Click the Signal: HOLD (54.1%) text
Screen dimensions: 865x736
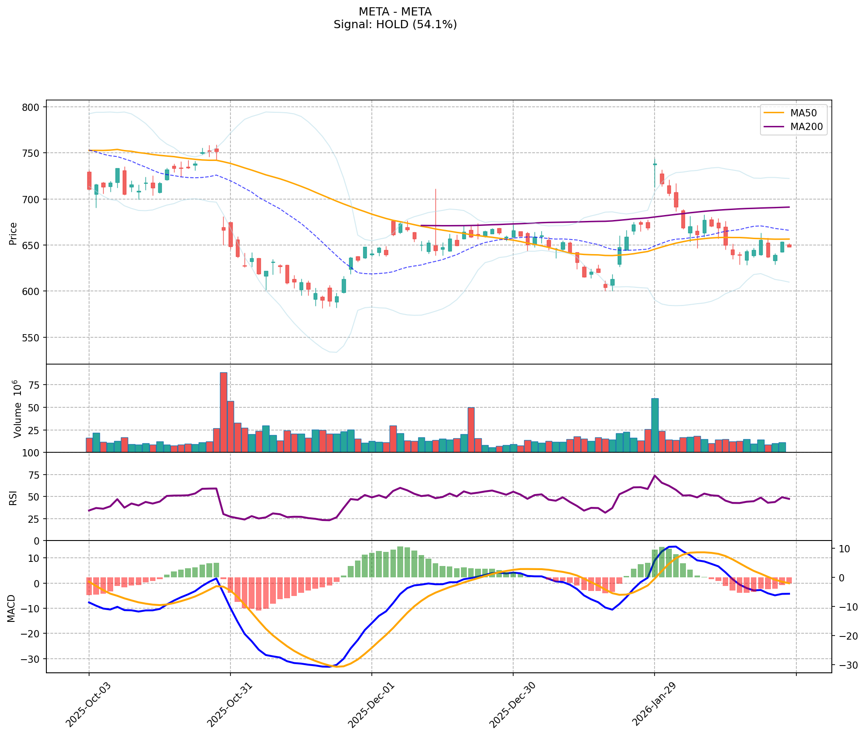pyautogui.click(x=395, y=25)
